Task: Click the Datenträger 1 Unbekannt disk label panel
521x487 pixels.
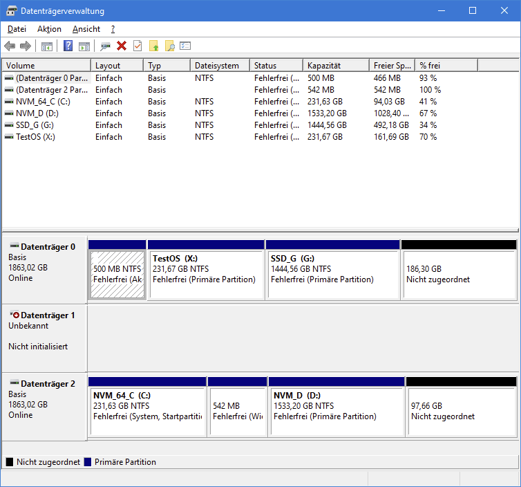Action: coord(44,338)
